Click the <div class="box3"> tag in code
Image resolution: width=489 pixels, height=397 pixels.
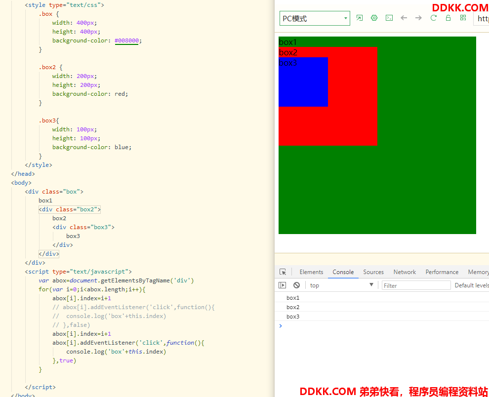[x=83, y=227]
